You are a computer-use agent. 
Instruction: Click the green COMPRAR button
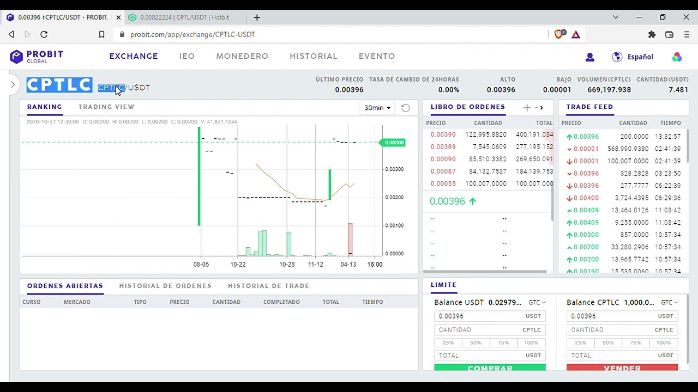pos(490,368)
